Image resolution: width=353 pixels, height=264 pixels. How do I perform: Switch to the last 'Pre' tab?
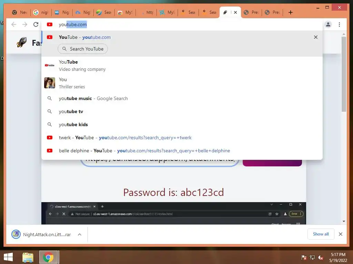click(272, 12)
